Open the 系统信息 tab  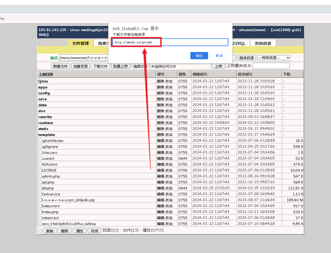263,43
